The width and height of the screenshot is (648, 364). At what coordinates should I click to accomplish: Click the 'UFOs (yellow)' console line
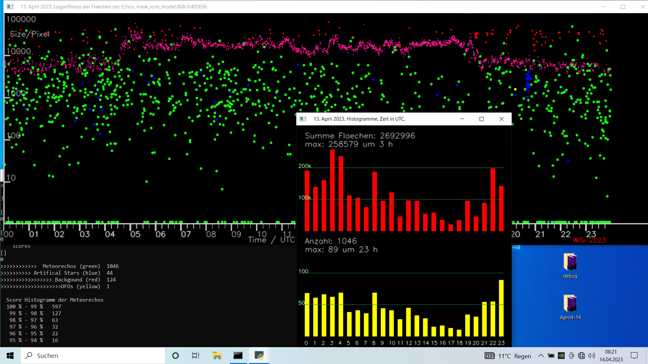pyautogui.click(x=55, y=286)
